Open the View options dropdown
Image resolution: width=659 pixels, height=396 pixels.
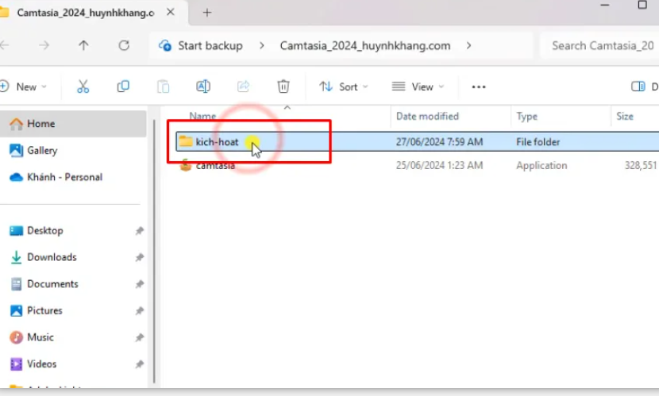click(418, 87)
